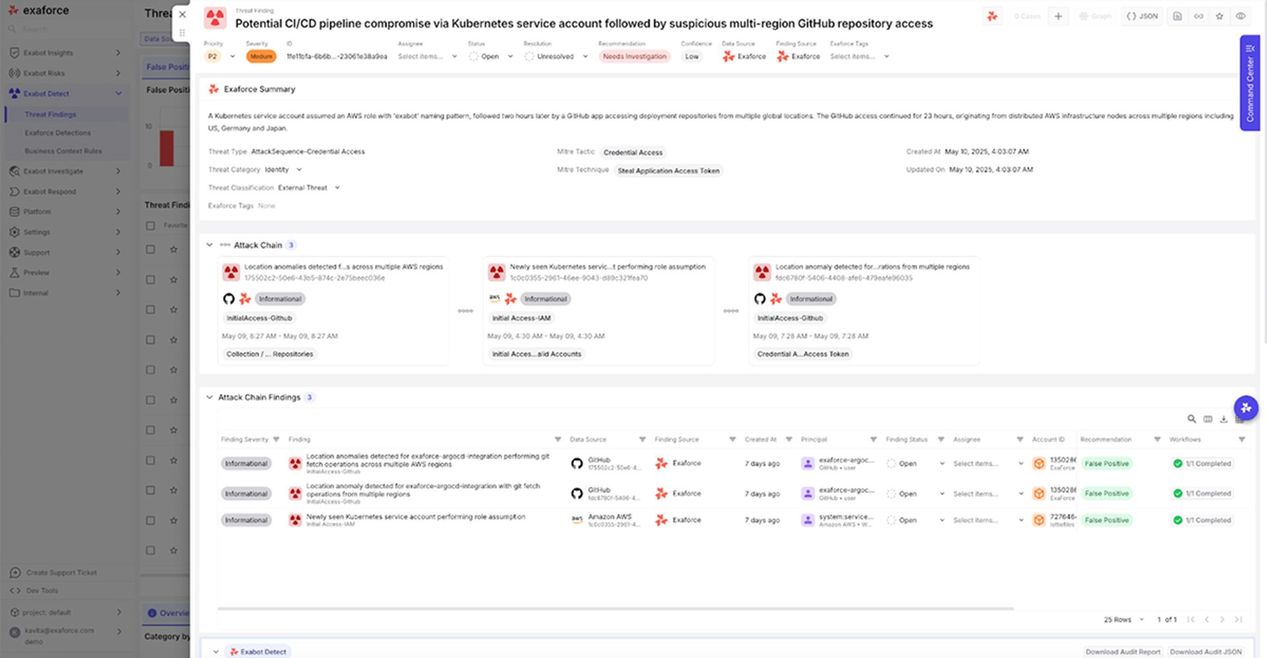Favorite this finding using the star icon

click(1219, 16)
